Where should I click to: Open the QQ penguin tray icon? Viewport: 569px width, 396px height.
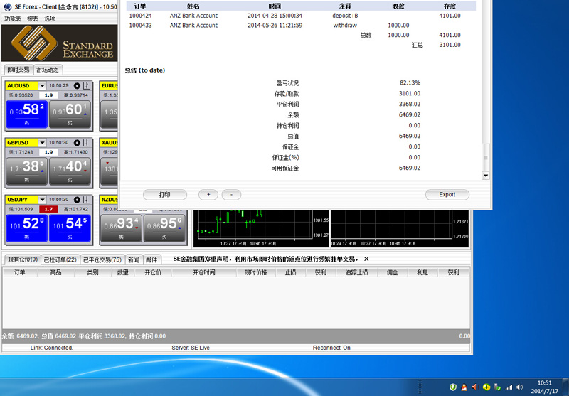click(x=464, y=387)
